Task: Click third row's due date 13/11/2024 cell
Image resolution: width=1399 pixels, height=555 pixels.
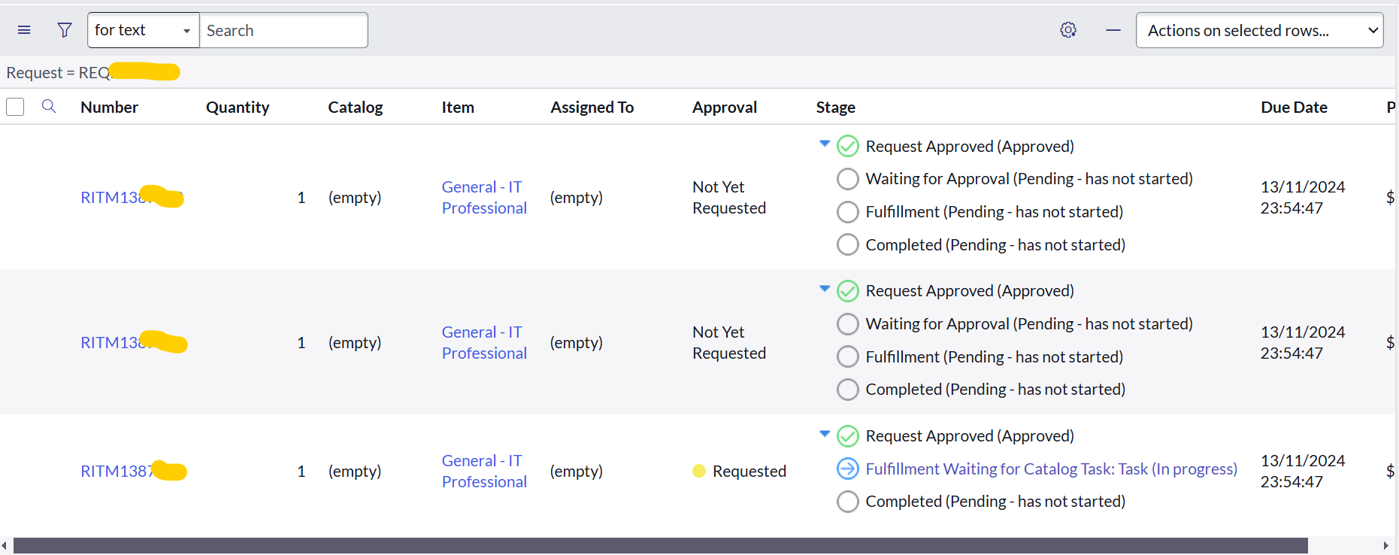Action: pyautogui.click(x=1303, y=471)
